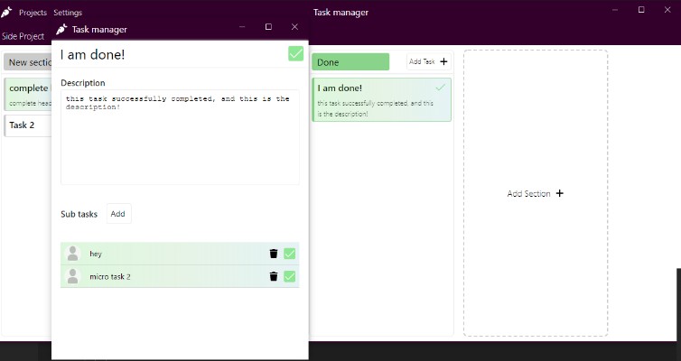The height and width of the screenshot is (361, 681).
Task: Click the checkmark on 'I am done!' card
Action: 440,88
